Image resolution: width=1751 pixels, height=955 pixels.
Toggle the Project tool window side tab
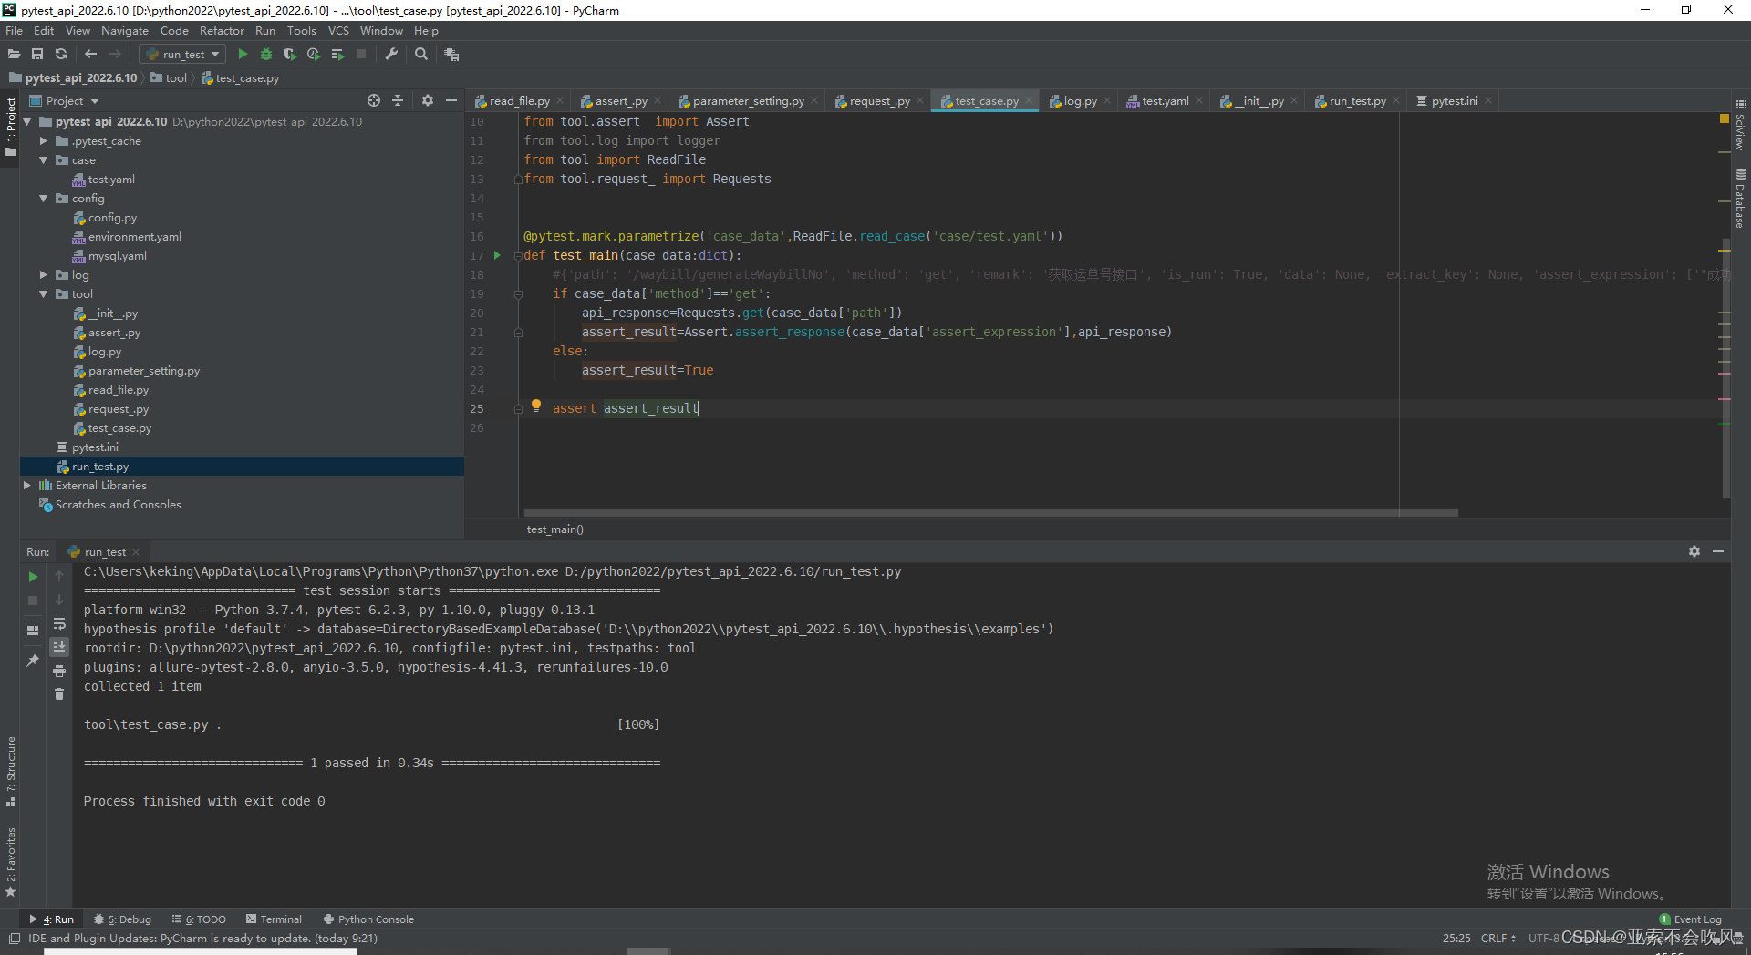pyautogui.click(x=11, y=126)
